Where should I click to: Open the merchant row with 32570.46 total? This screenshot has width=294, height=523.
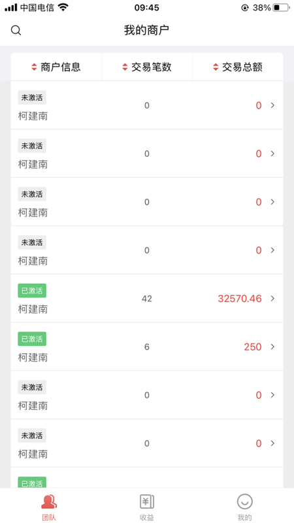point(147,299)
